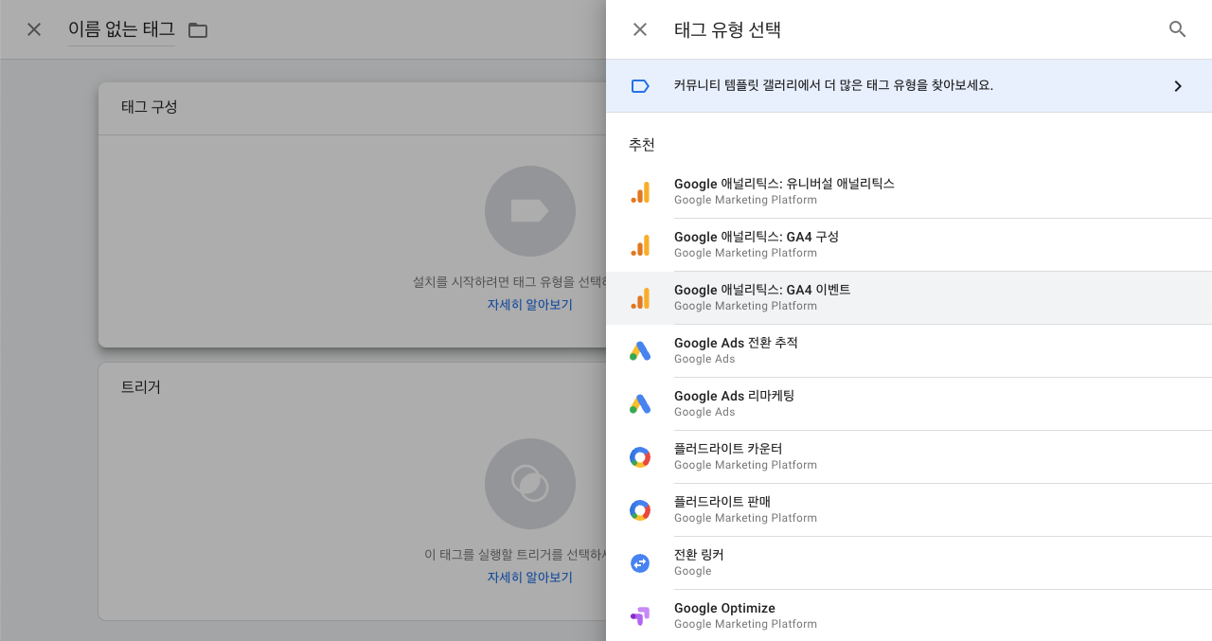Image resolution: width=1212 pixels, height=641 pixels.
Task: Close the tag type selection panel
Action: (640, 29)
